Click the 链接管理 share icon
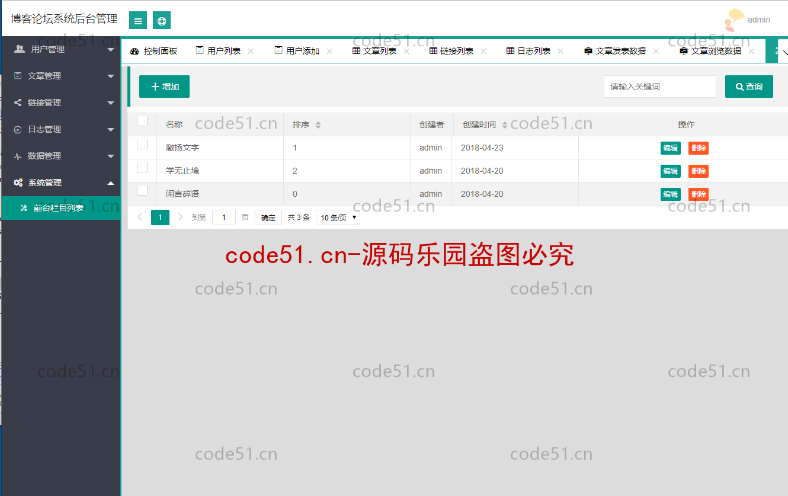The width and height of the screenshot is (788, 496). [x=18, y=103]
